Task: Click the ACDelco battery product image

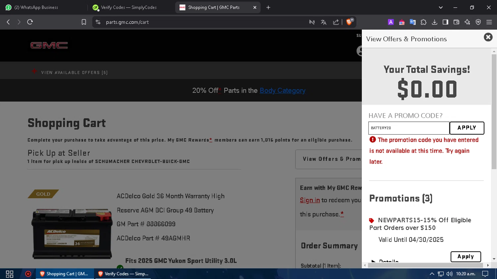Action: [72, 233]
